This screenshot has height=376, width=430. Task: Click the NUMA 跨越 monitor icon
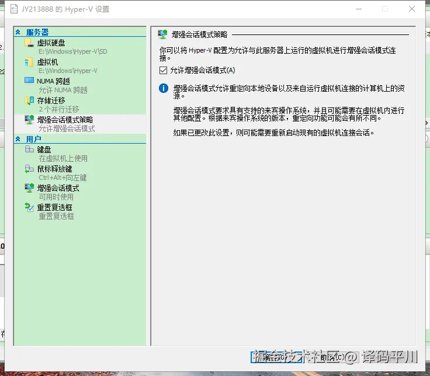click(29, 81)
